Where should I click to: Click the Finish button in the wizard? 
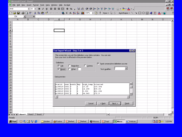point(127,103)
